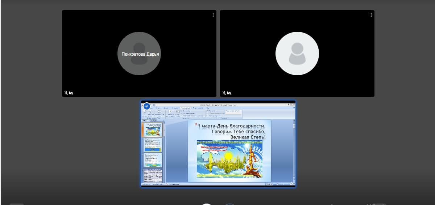Image resolution: width=435 pixels, height=205 pixels.
Task: Click camera-off icon on Понкратова Дарья tile
Action: [x=71, y=93]
